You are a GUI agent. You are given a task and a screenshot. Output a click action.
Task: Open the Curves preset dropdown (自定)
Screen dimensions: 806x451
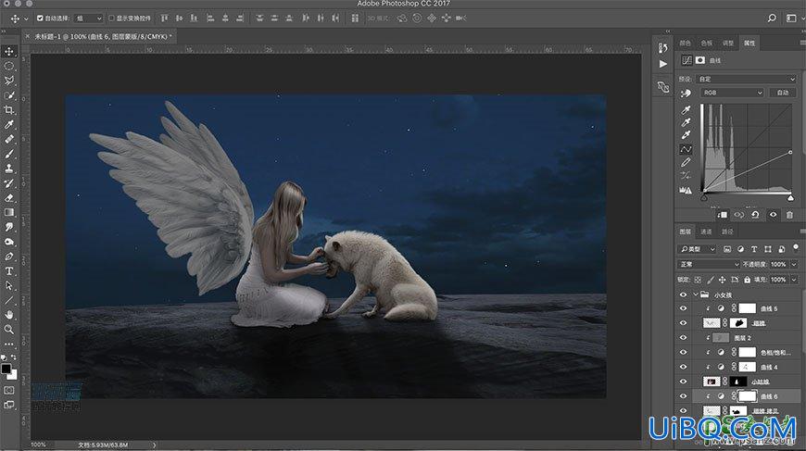747,79
